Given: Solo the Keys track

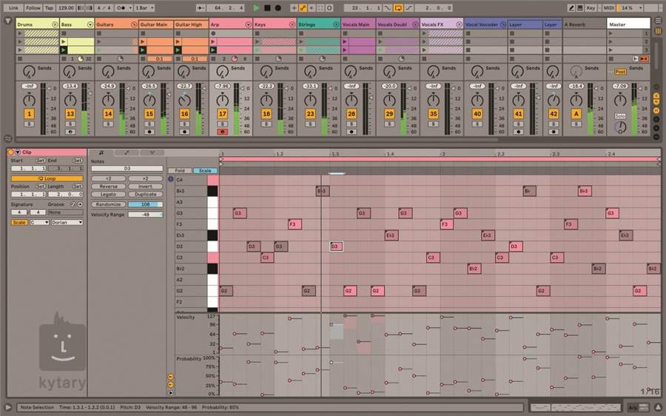Looking at the screenshot, I should point(266,124).
